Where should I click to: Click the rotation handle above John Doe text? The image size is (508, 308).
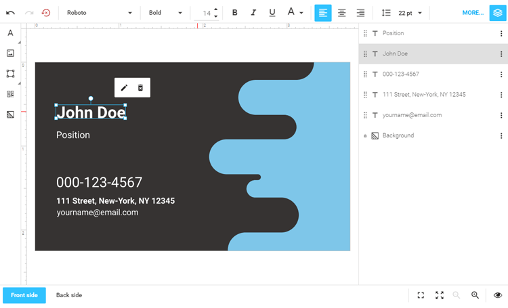pyautogui.click(x=91, y=98)
